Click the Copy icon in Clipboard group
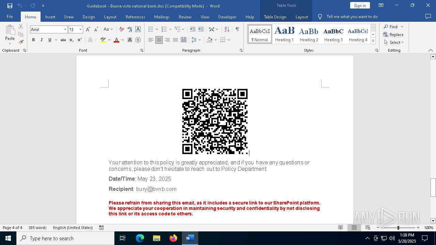 (x=21, y=34)
